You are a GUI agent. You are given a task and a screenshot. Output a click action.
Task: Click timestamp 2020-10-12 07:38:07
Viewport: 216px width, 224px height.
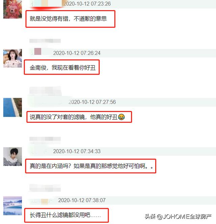82,200
